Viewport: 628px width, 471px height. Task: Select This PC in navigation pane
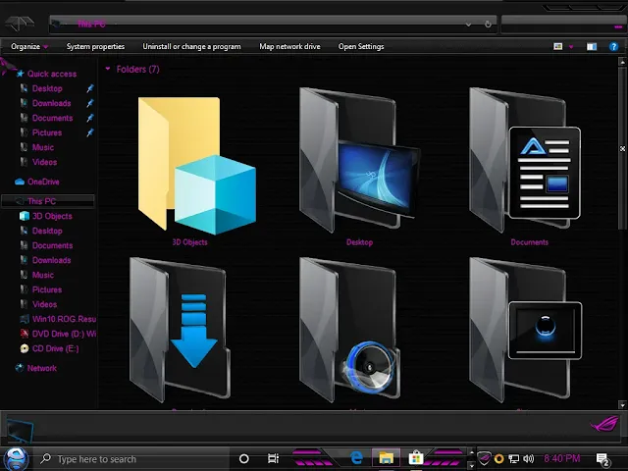pos(48,201)
